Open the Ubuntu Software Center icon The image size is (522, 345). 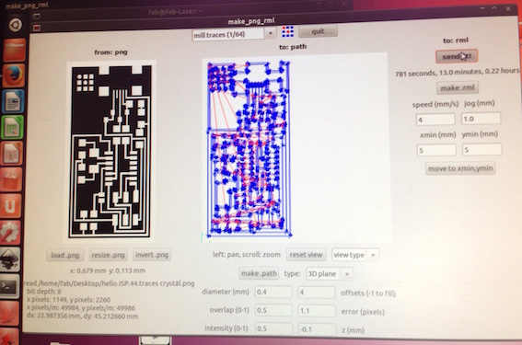tap(11, 179)
